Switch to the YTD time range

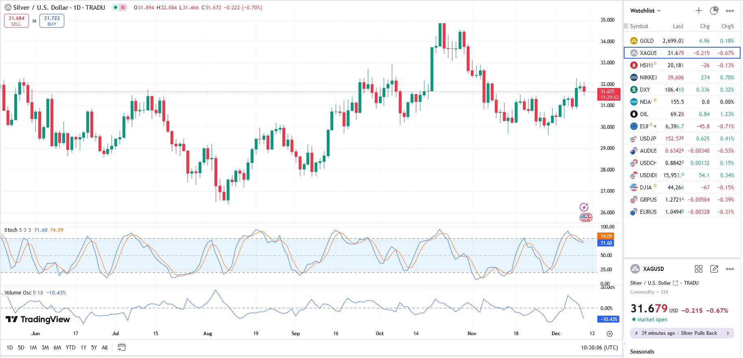pos(70,347)
